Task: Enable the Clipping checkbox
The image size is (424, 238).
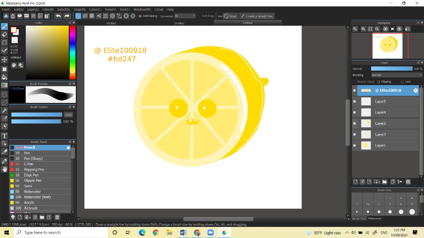Action: click(x=378, y=81)
